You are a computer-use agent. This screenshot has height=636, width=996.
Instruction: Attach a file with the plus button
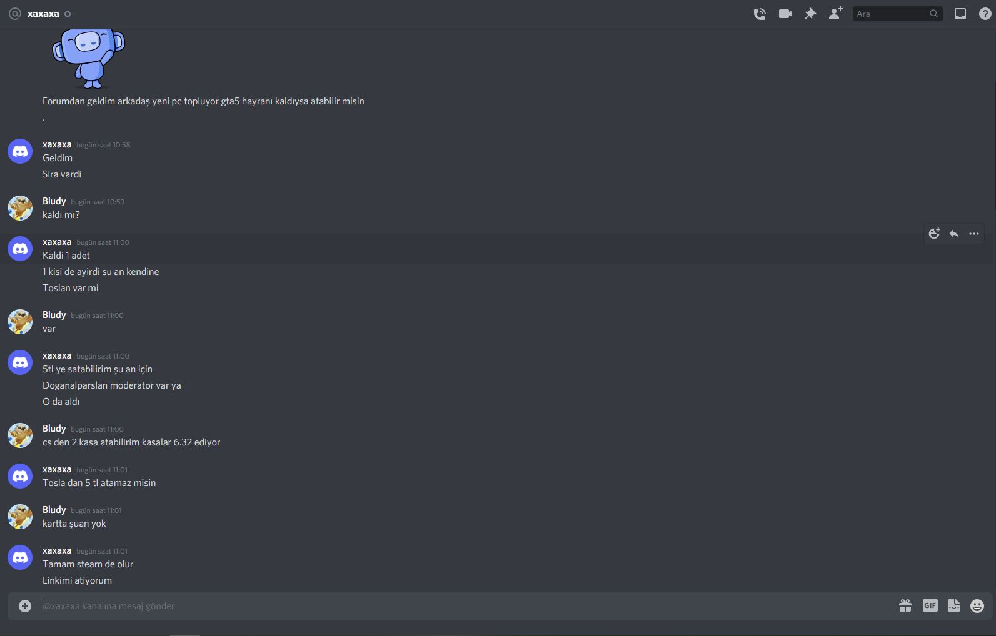(x=24, y=605)
